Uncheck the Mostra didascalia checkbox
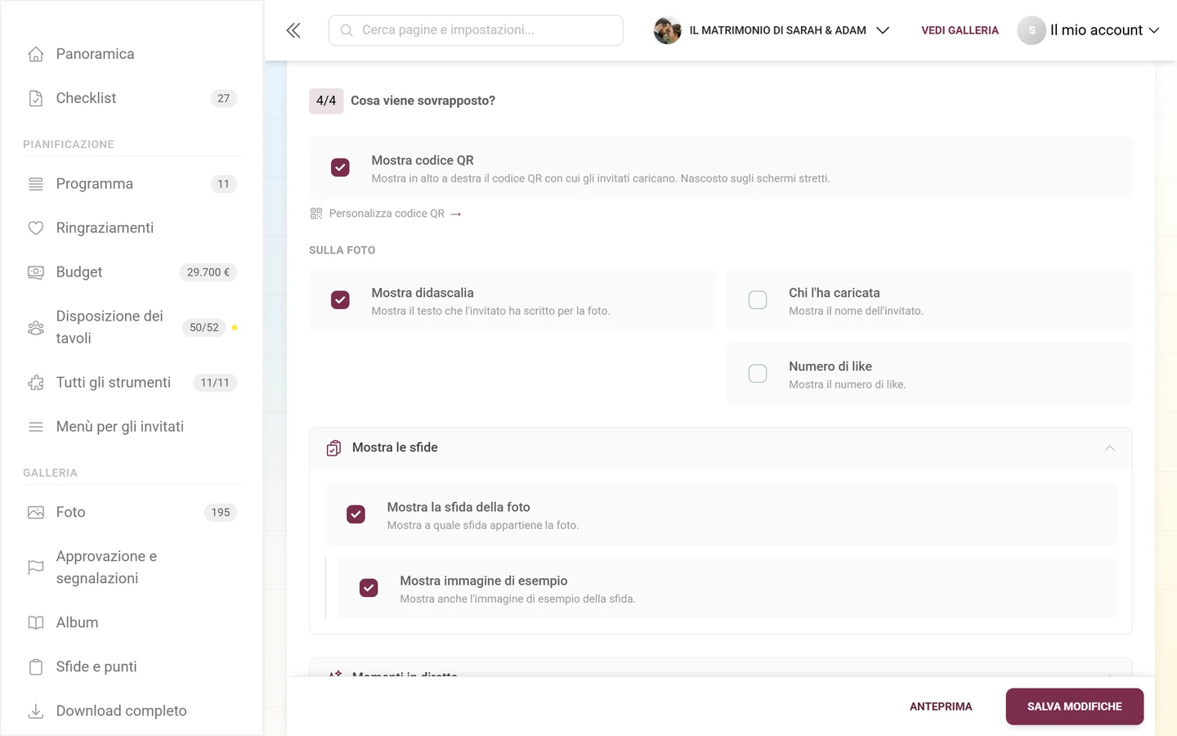Screen dimensions: 1177x736 [x=340, y=300]
